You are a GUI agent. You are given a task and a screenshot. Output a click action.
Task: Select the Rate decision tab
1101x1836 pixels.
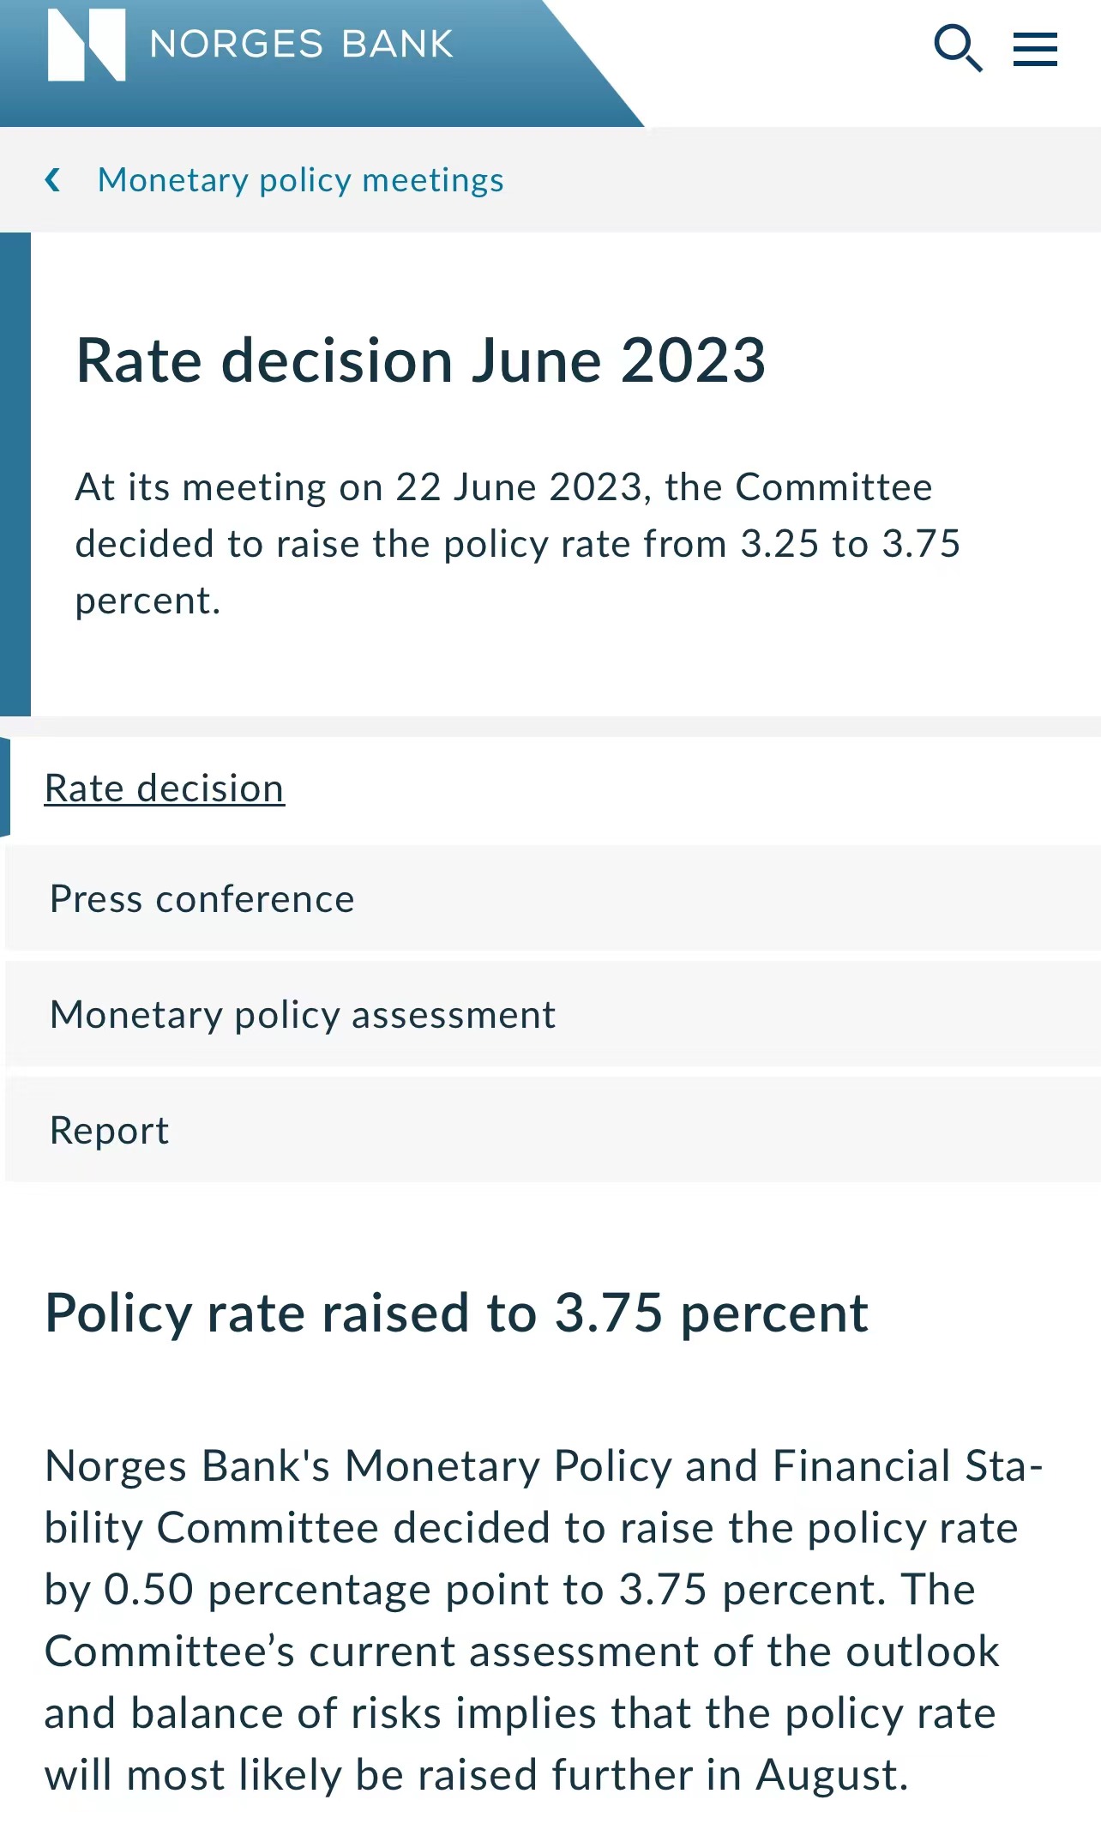click(164, 788)
